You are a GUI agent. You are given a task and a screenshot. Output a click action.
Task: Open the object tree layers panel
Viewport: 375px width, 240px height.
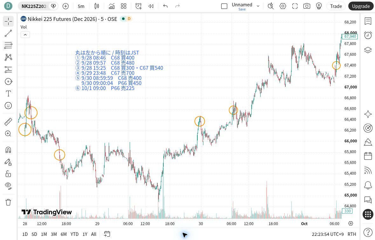[368, 50]
